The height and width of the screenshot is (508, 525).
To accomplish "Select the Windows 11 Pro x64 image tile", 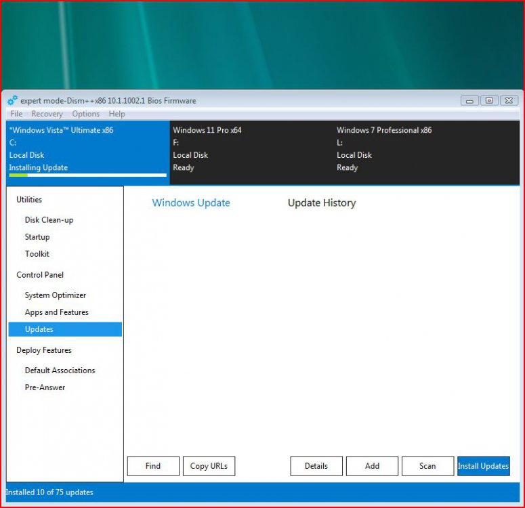I will click(251, 152).
